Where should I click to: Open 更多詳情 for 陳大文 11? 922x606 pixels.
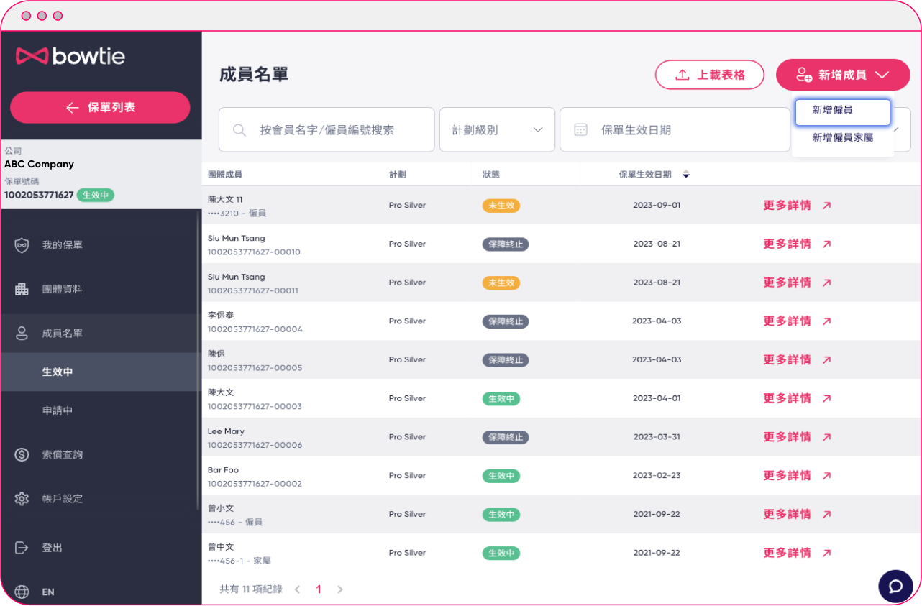(x=788, y=205)
